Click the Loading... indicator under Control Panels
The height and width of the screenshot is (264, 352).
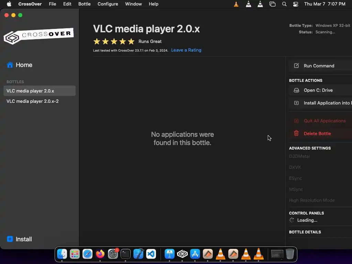tap(303, 220)
